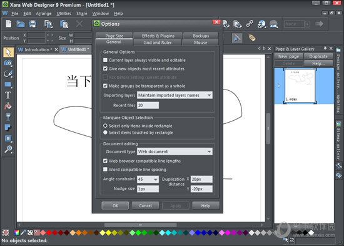This screenshot has height=246, width=344.
Task: Select the index page thumbnail
Action: (x=300, y=85)
